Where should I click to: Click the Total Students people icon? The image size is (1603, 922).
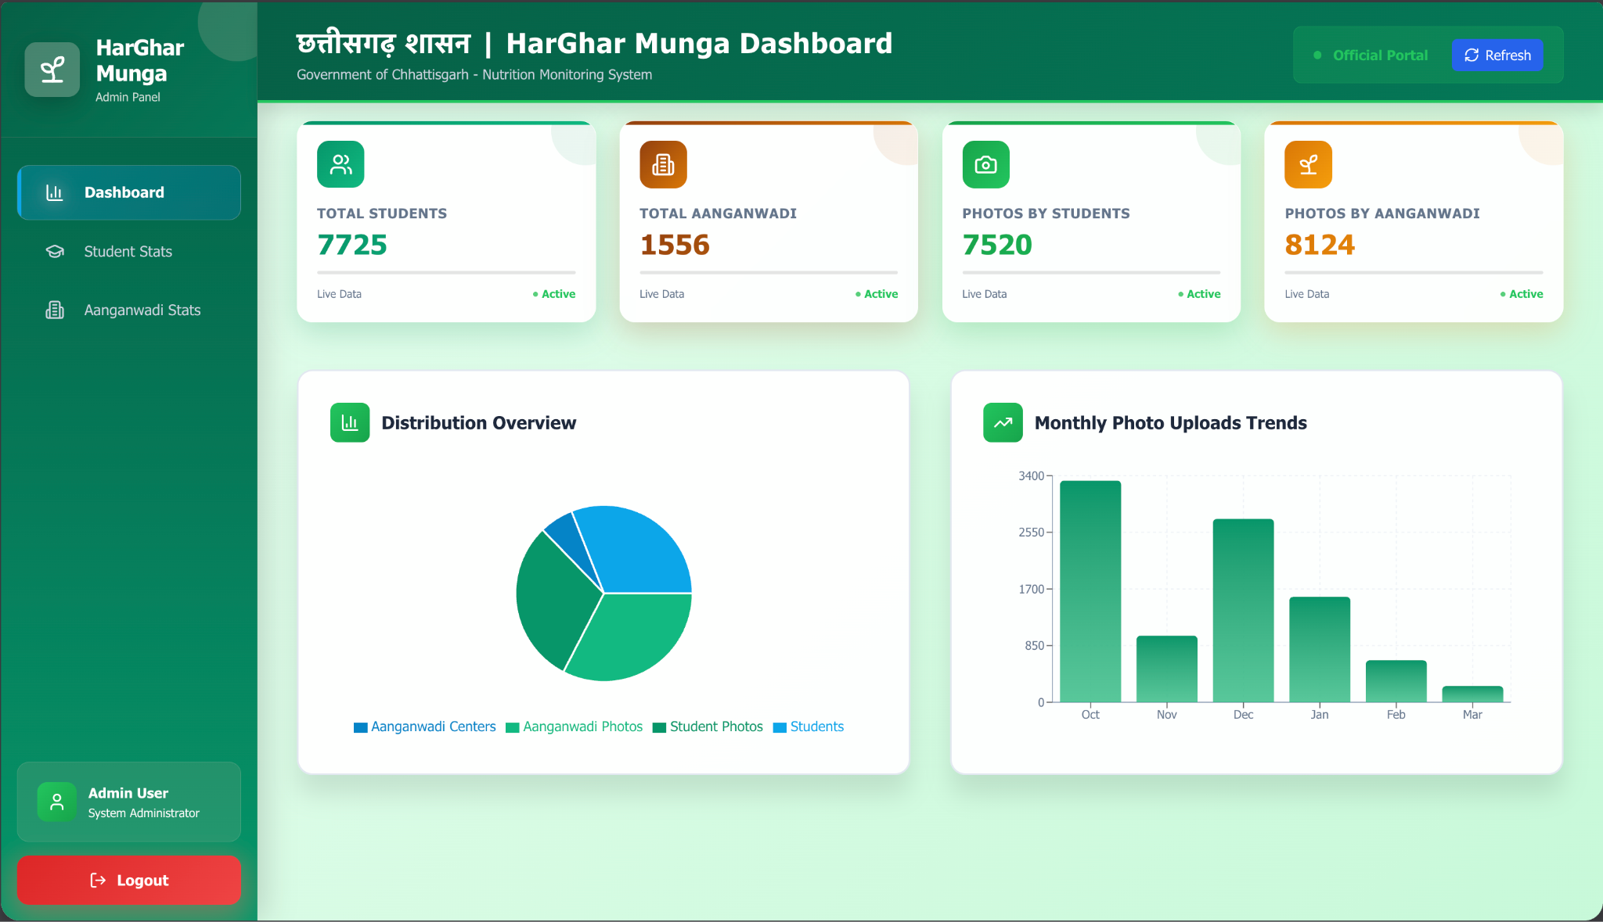(x=340, y=164)
